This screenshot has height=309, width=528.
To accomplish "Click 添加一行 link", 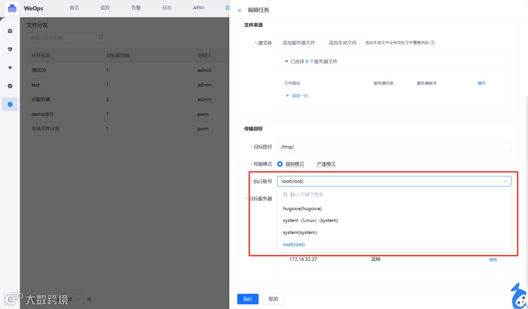I will pyautogui.click(x=300, y=96).
